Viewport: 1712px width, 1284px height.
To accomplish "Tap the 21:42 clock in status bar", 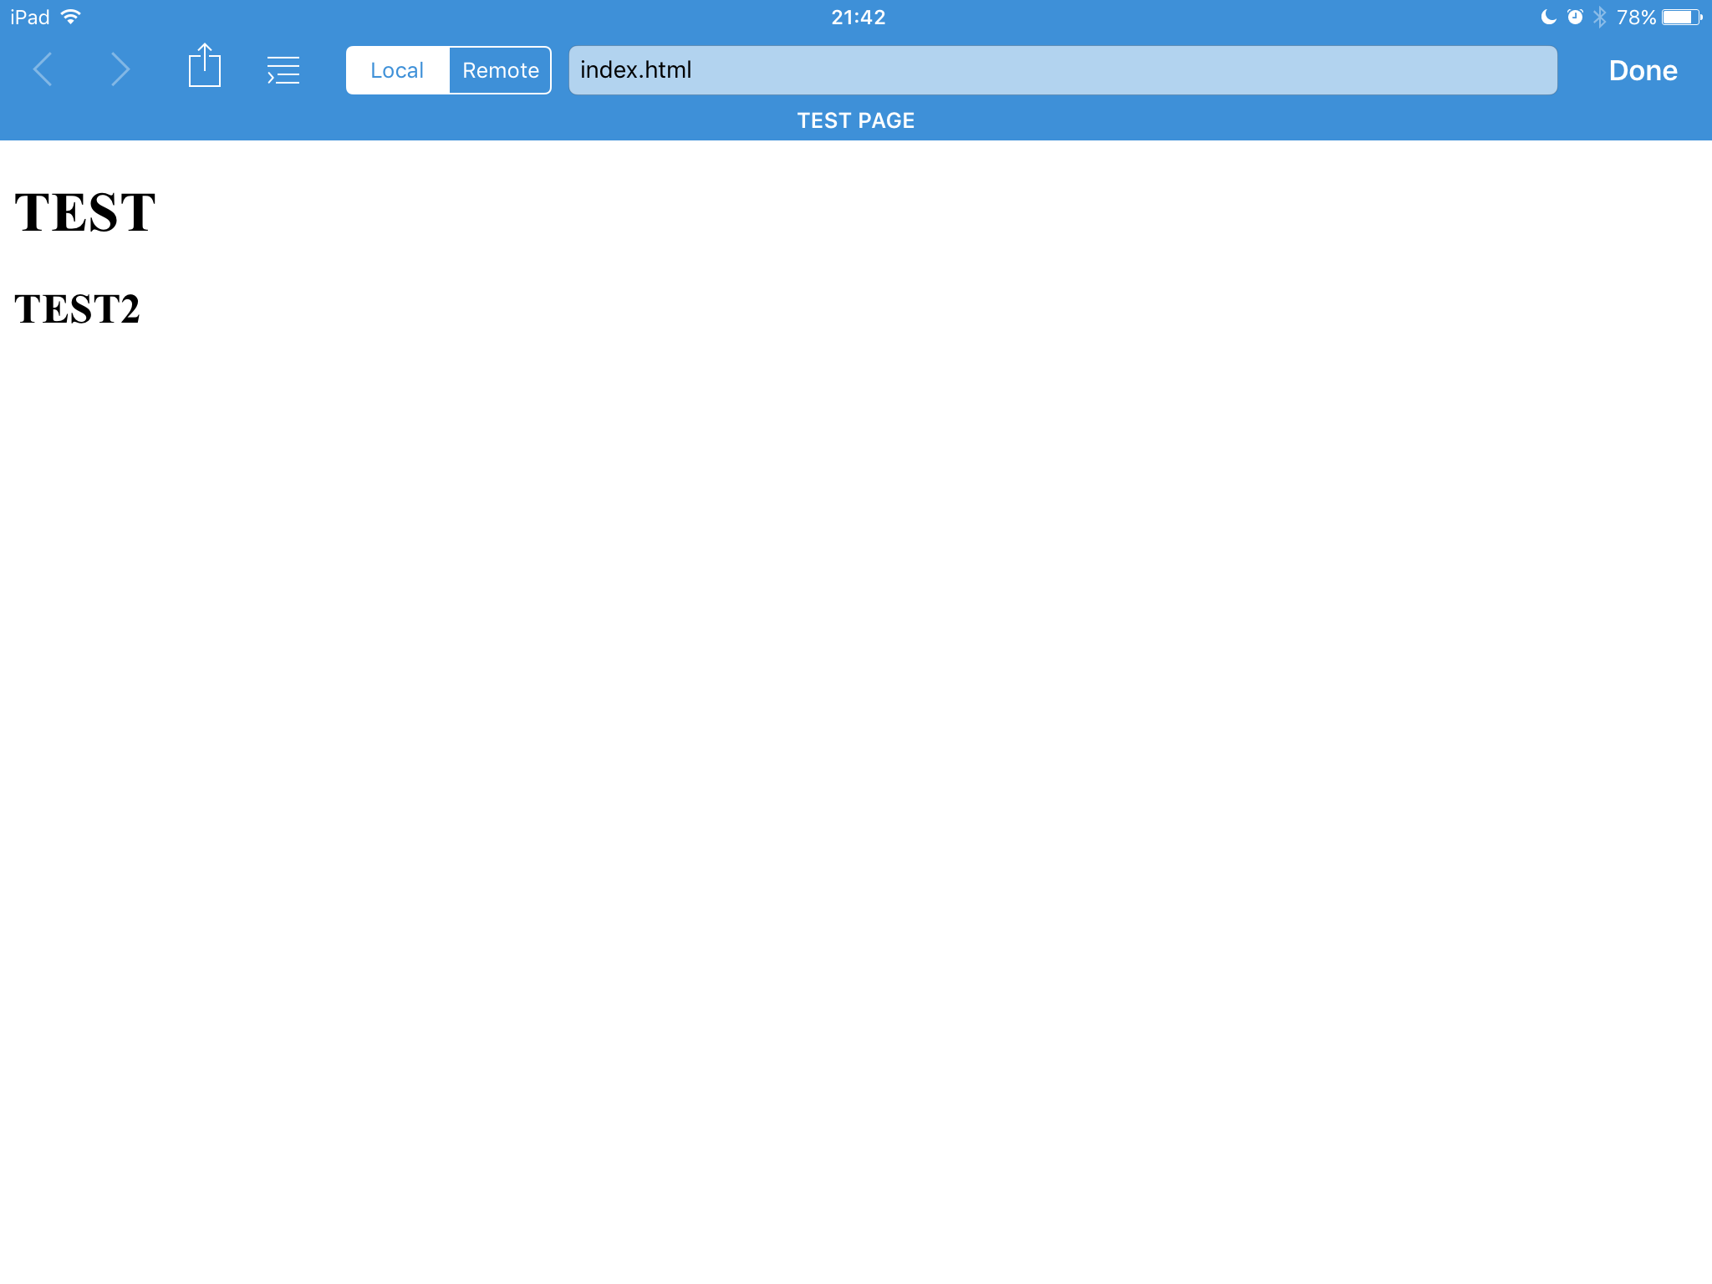I will pyautogui.click(x=858, y=17).
